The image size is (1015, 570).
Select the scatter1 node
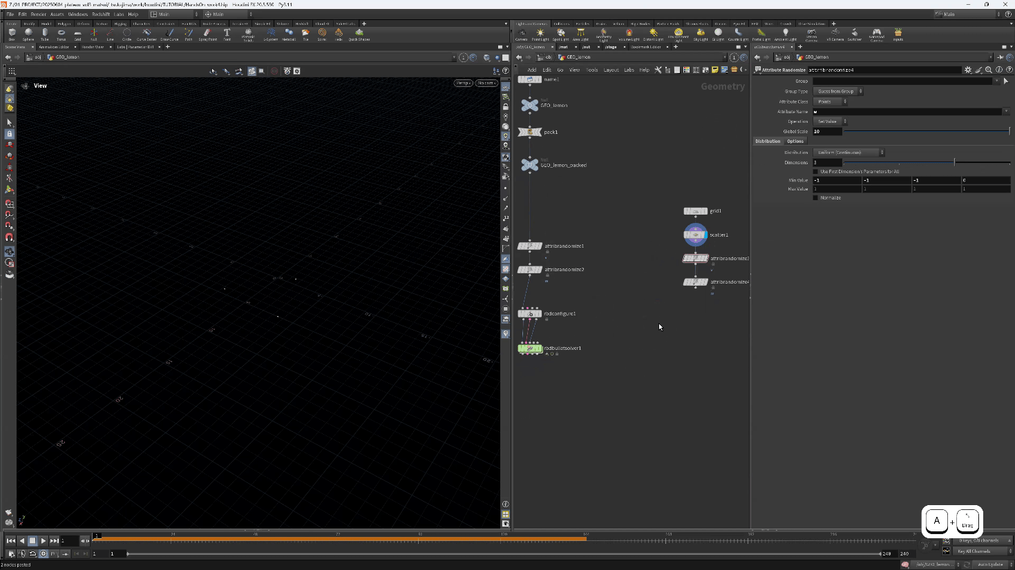[x=695, y=235]
